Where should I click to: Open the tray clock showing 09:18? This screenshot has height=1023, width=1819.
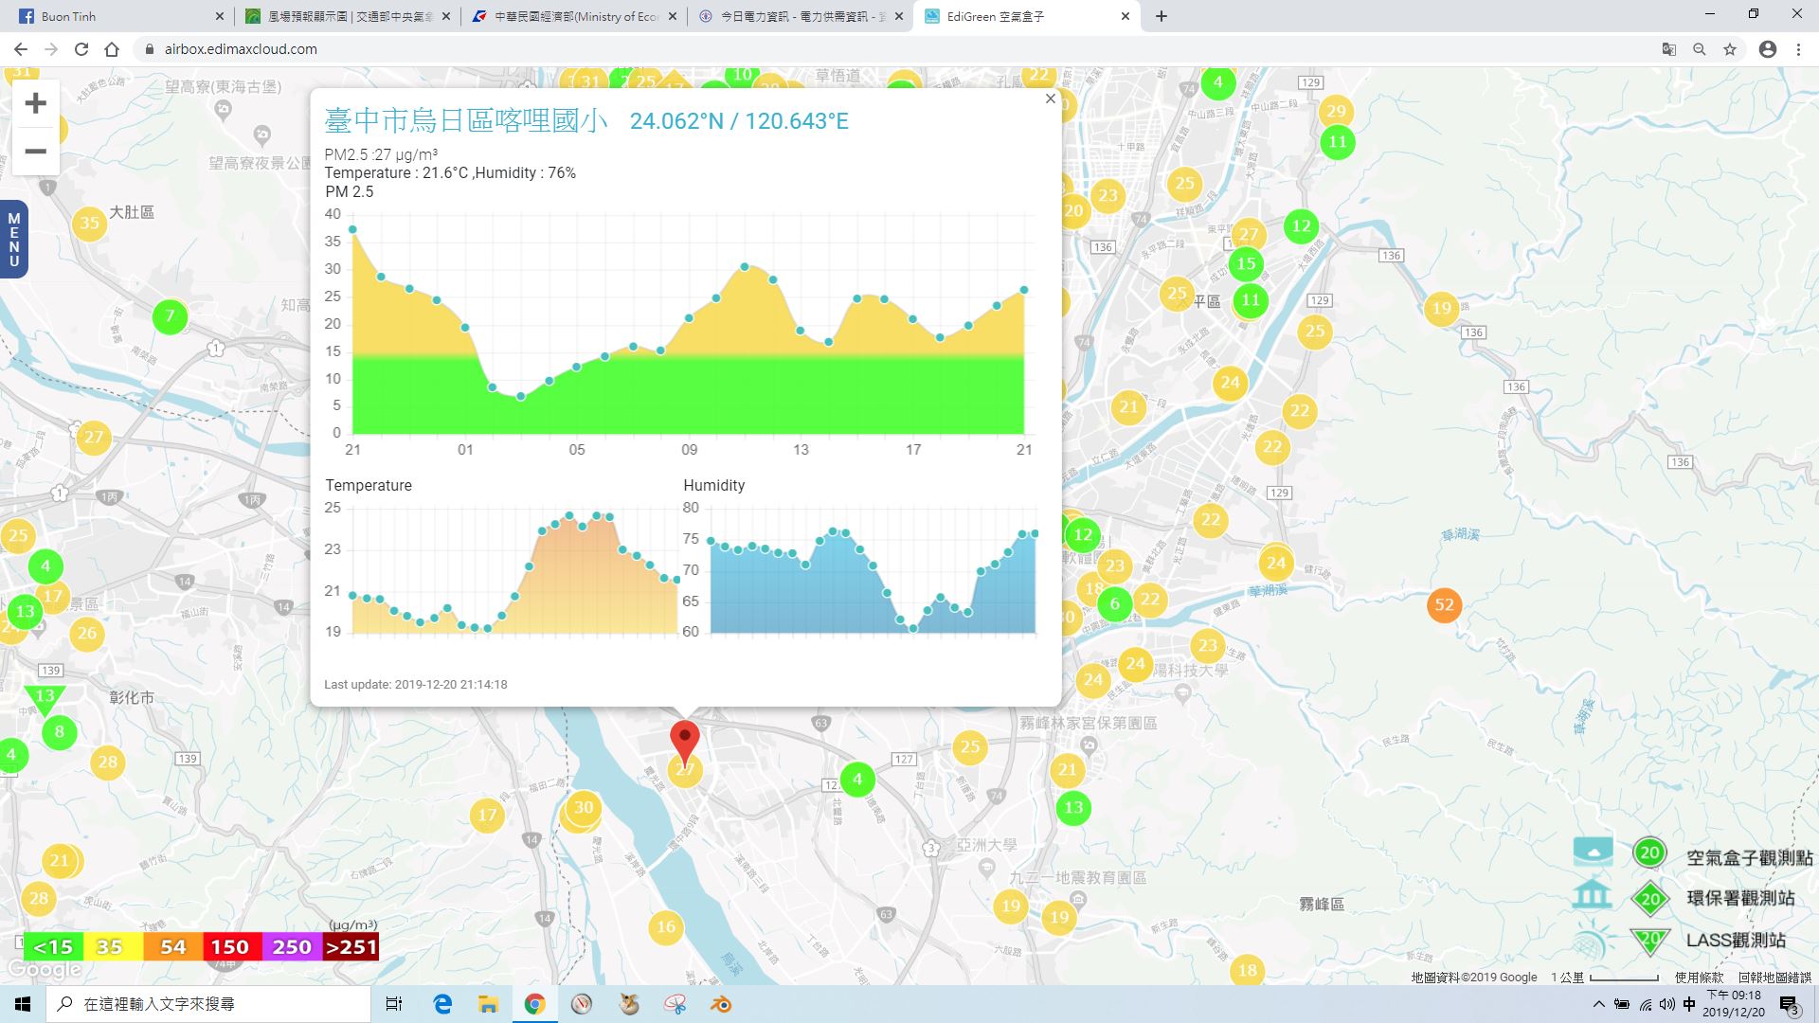coord(1734,1004)
